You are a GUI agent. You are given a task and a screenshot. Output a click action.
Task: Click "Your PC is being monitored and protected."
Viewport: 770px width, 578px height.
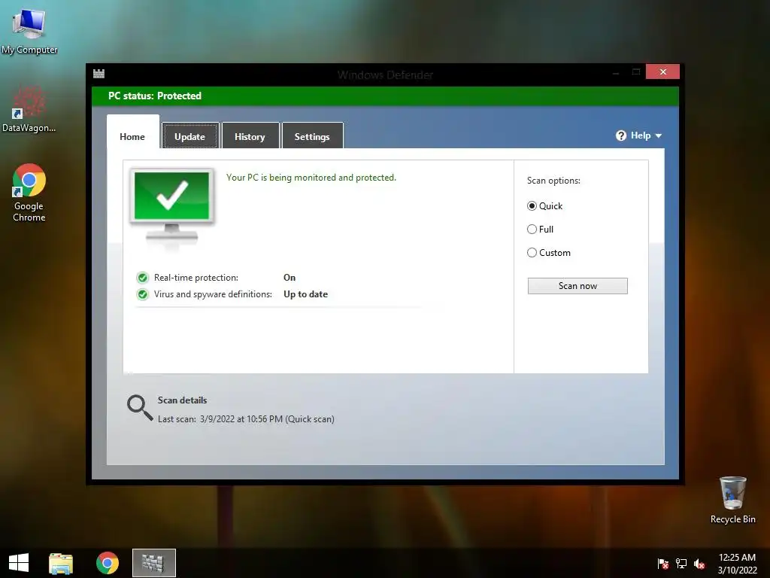tap(311, 178)
